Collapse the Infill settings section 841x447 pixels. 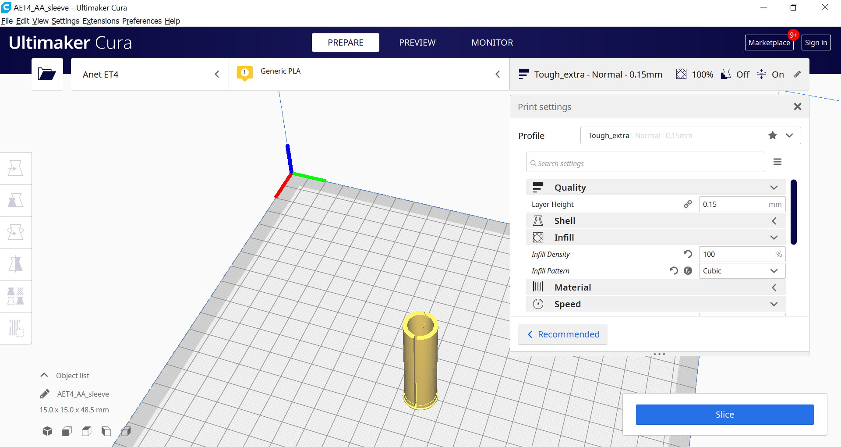656,238
